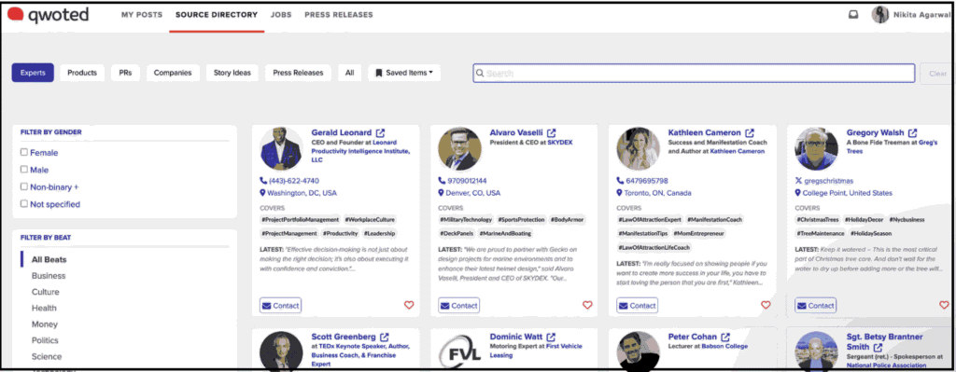Screen dimensions: 956x372
Task: Open Gerald Leonard's external profile link icon
Action: 381,132
